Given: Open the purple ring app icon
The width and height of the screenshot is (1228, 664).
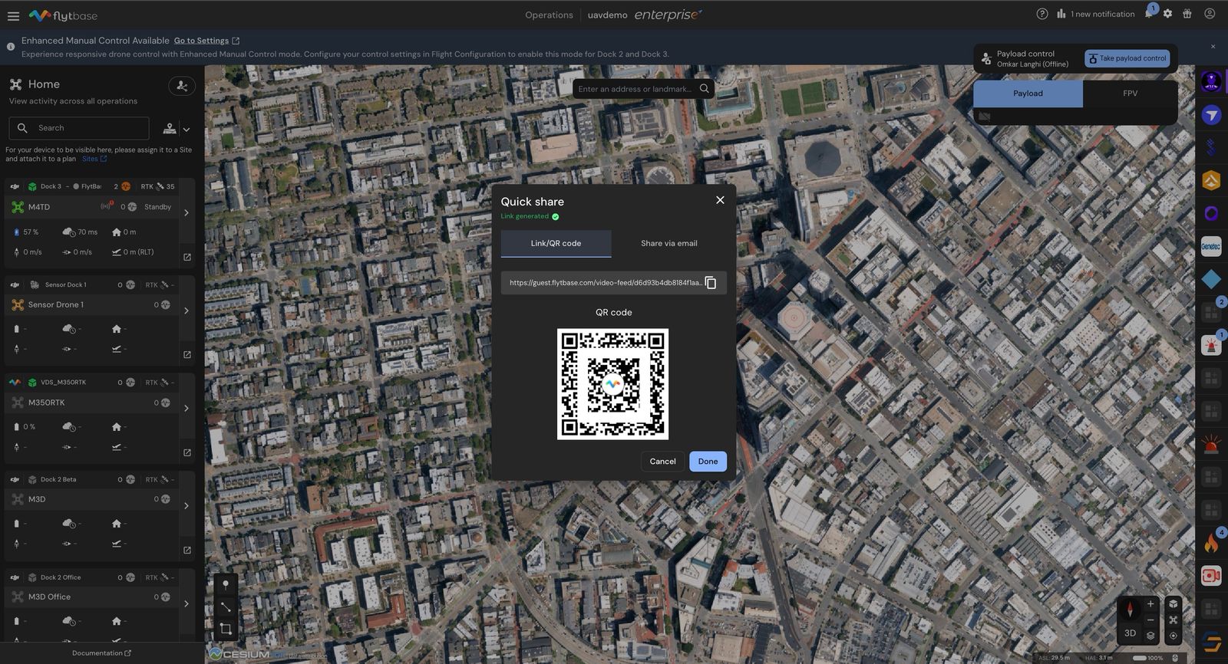Looking at the screenshot, I should 1211,214.
